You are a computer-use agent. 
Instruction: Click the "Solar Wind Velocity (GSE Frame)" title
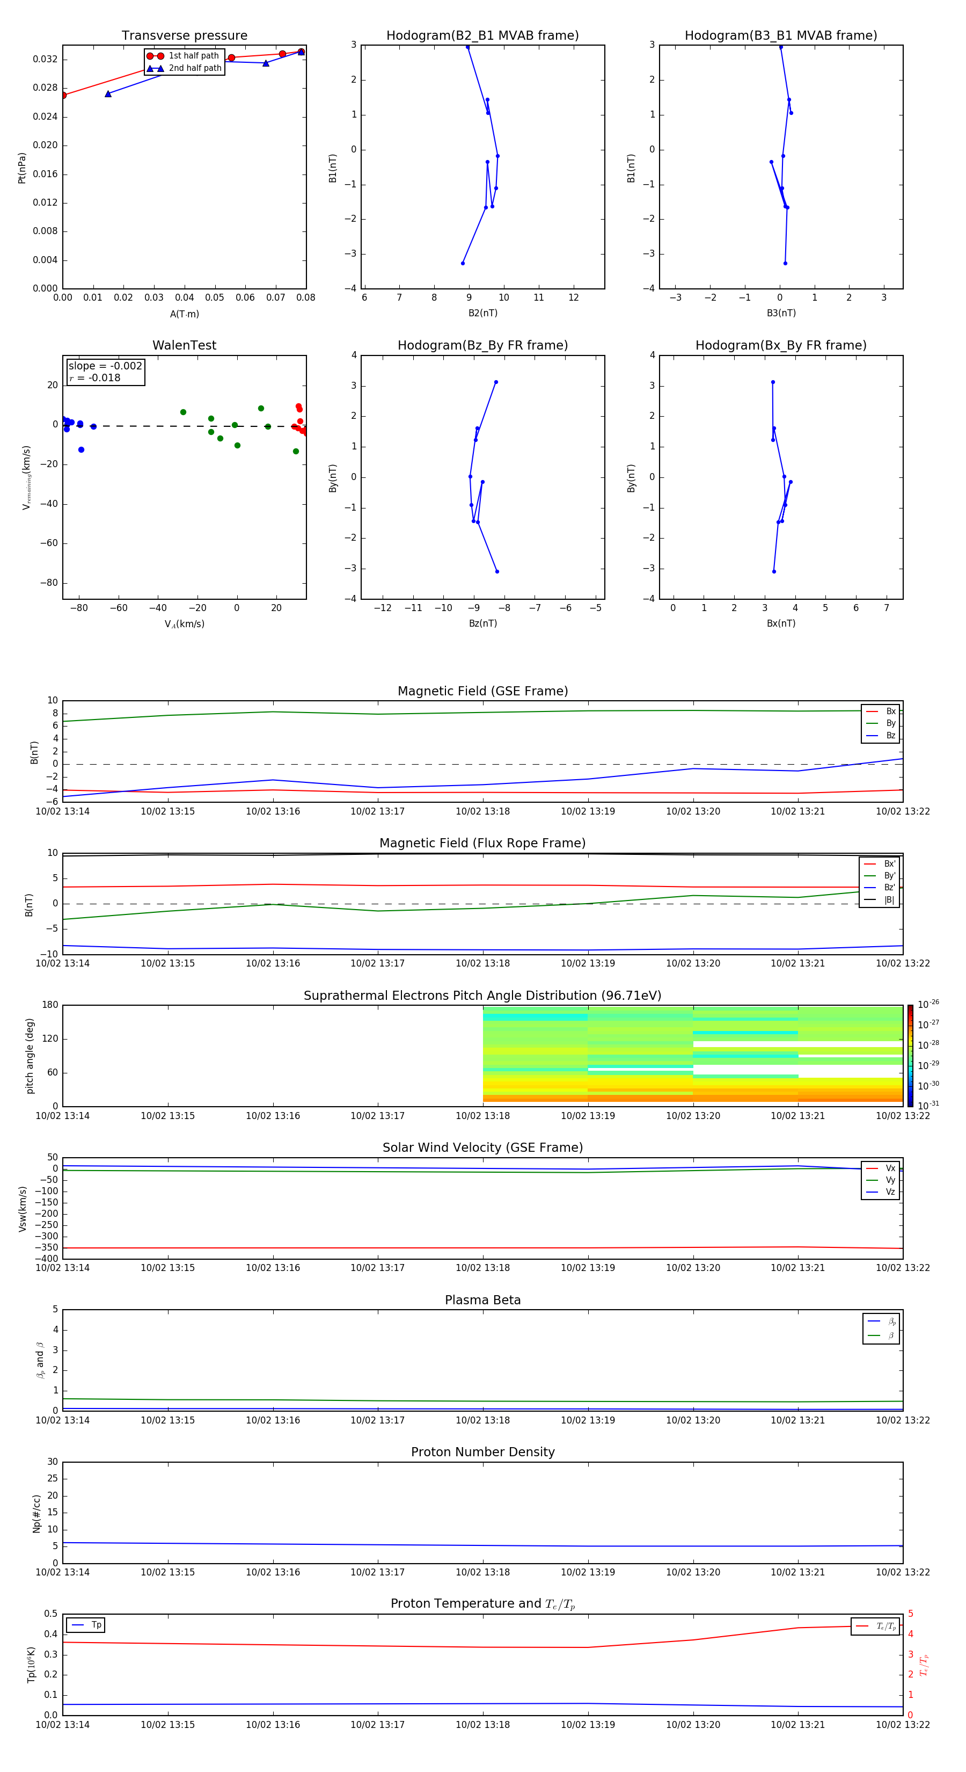482,1148
